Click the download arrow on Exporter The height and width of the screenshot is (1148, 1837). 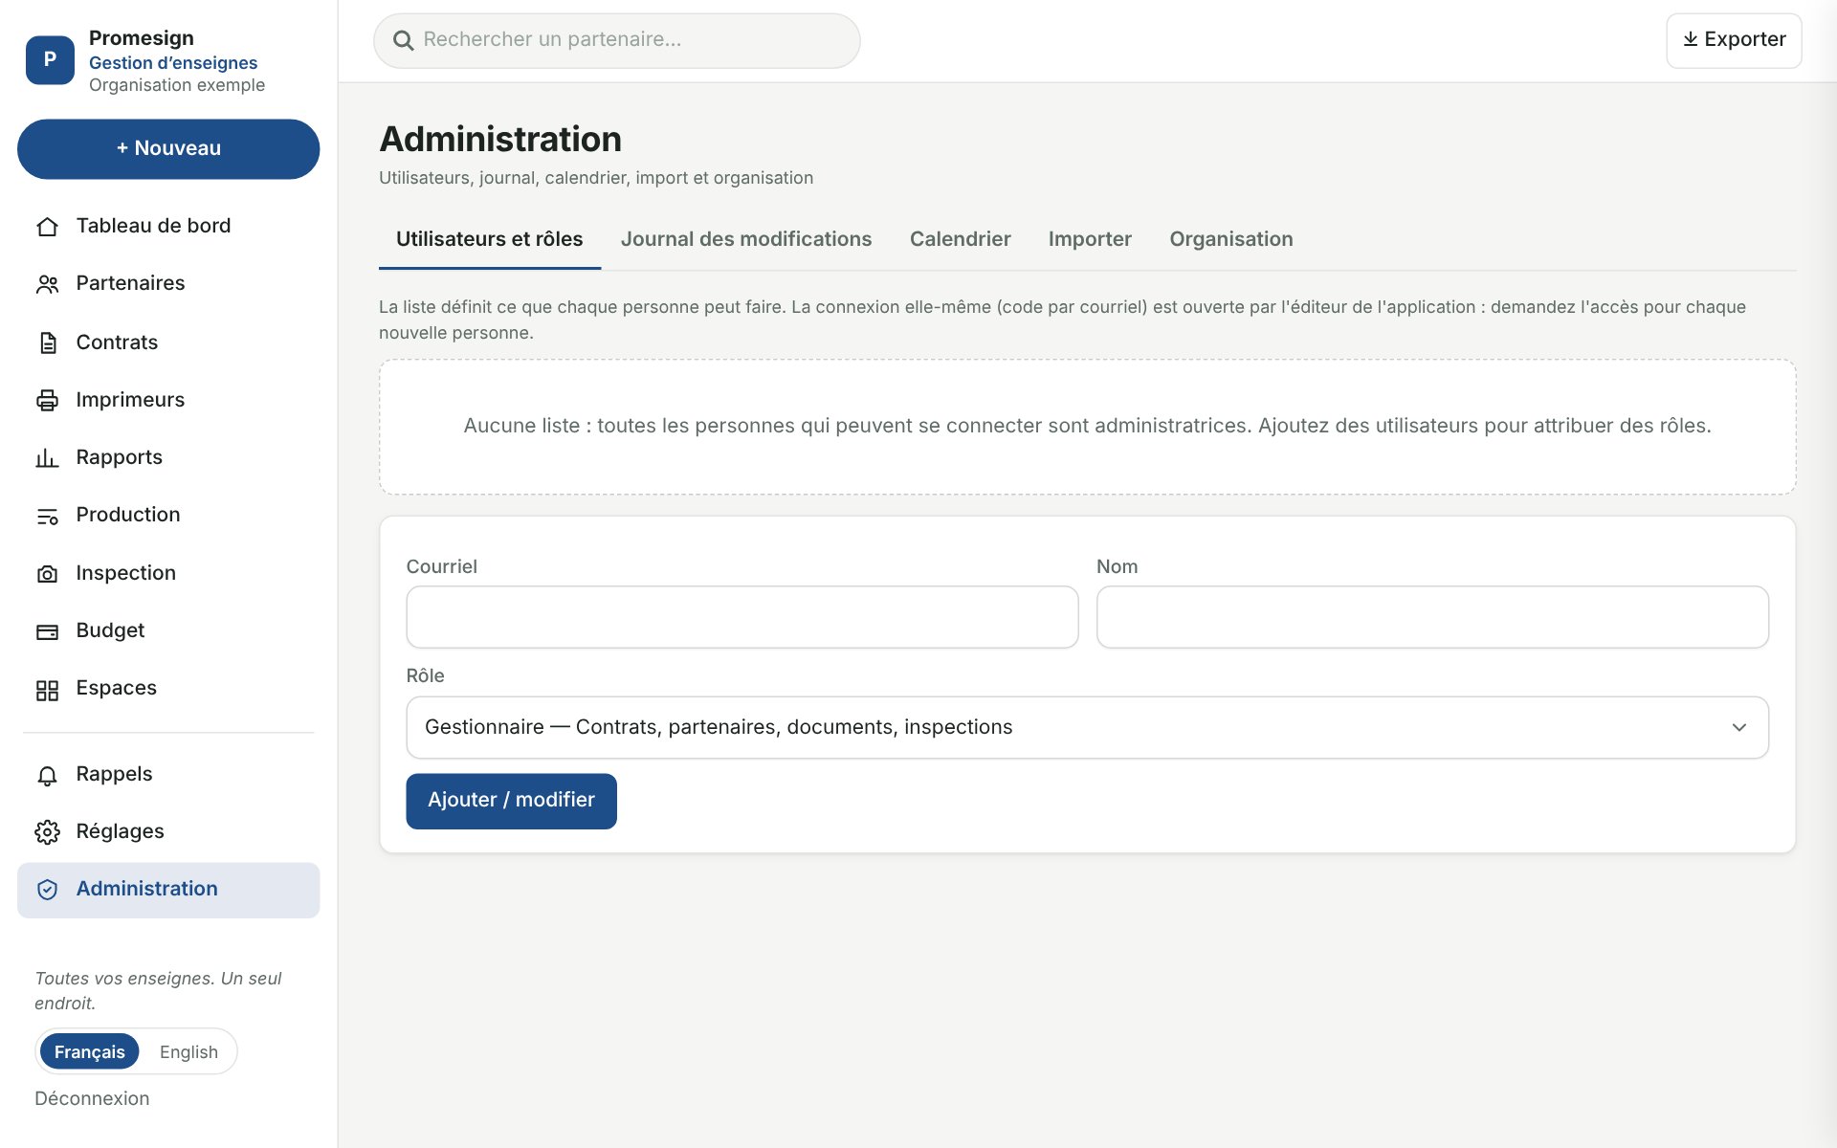point(1691,39)
